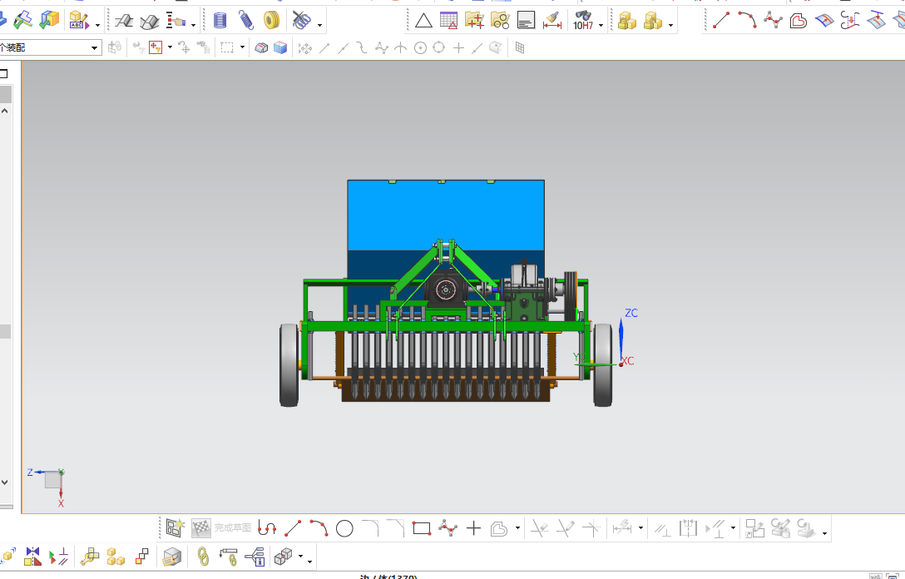Select the yellow coiled strip spring icon
The height and width of the screenshot is (579, 905).
[271, 22]
